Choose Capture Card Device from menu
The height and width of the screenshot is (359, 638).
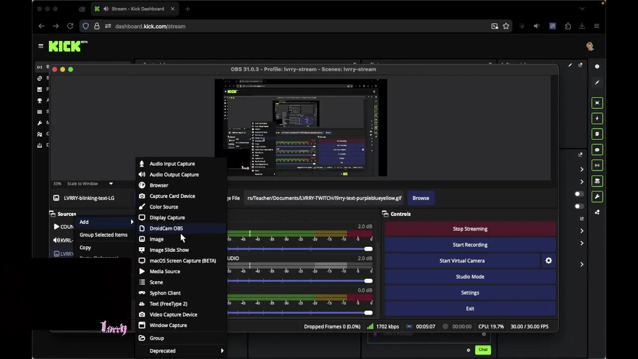point(180,196)
